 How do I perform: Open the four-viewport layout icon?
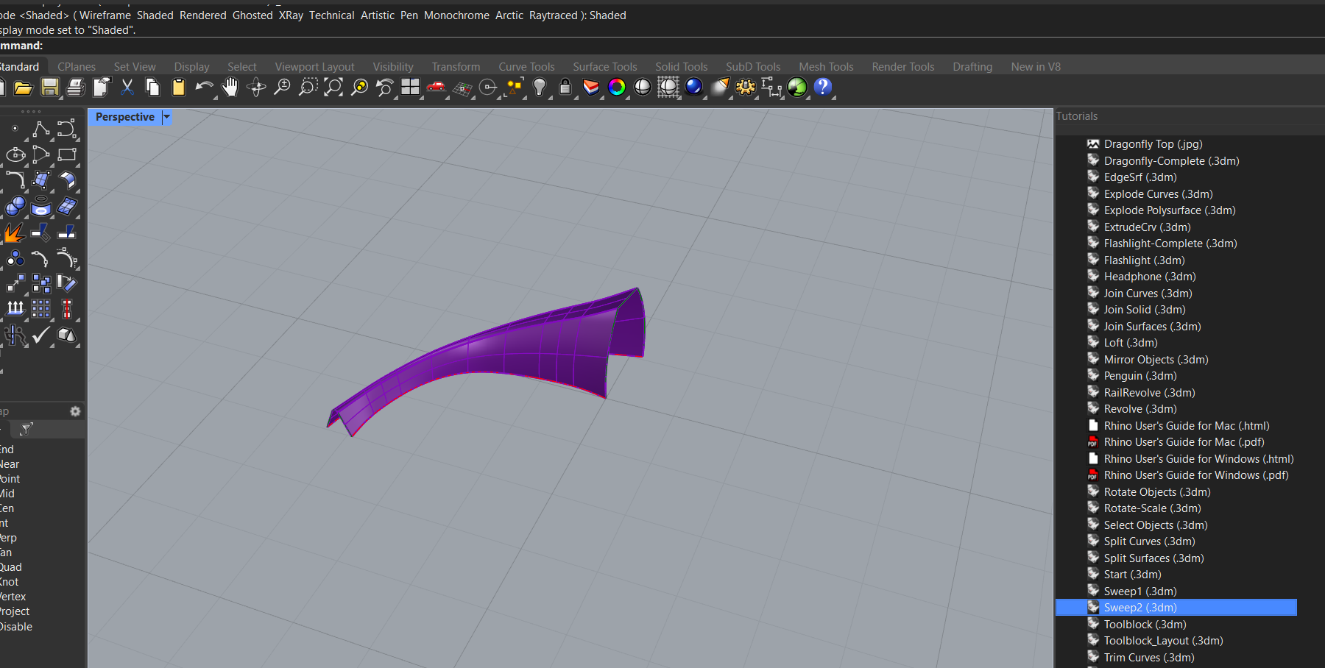pos(410,88)
